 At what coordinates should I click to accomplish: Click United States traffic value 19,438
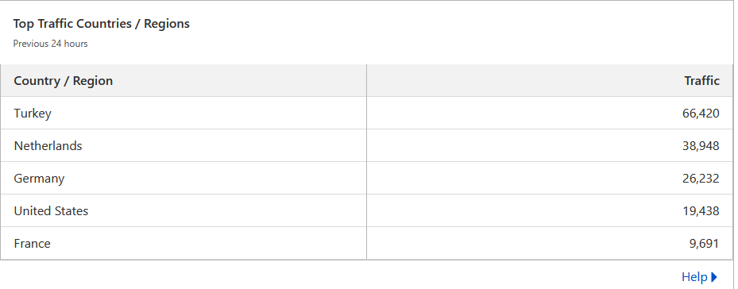(x=701, y=211)
